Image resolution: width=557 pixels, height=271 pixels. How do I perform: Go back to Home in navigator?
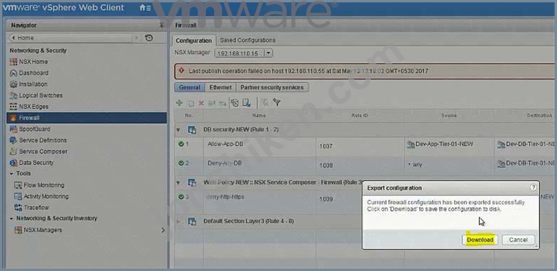(26, 38)
